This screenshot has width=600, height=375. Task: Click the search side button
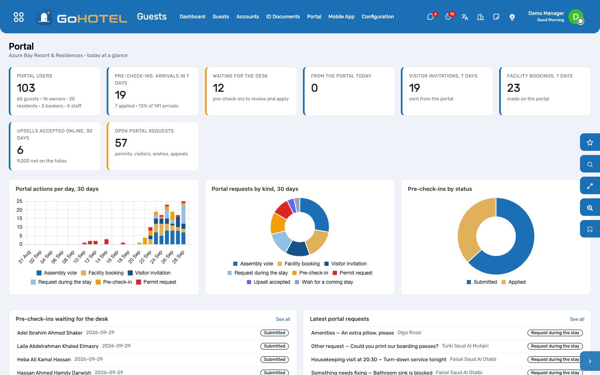(x=590, y=164)
